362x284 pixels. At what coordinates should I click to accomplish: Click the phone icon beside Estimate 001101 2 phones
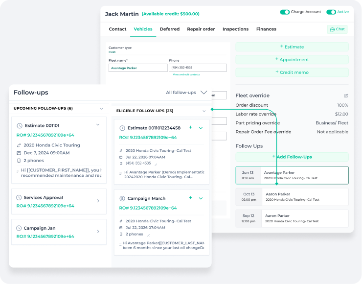[19, 161]
